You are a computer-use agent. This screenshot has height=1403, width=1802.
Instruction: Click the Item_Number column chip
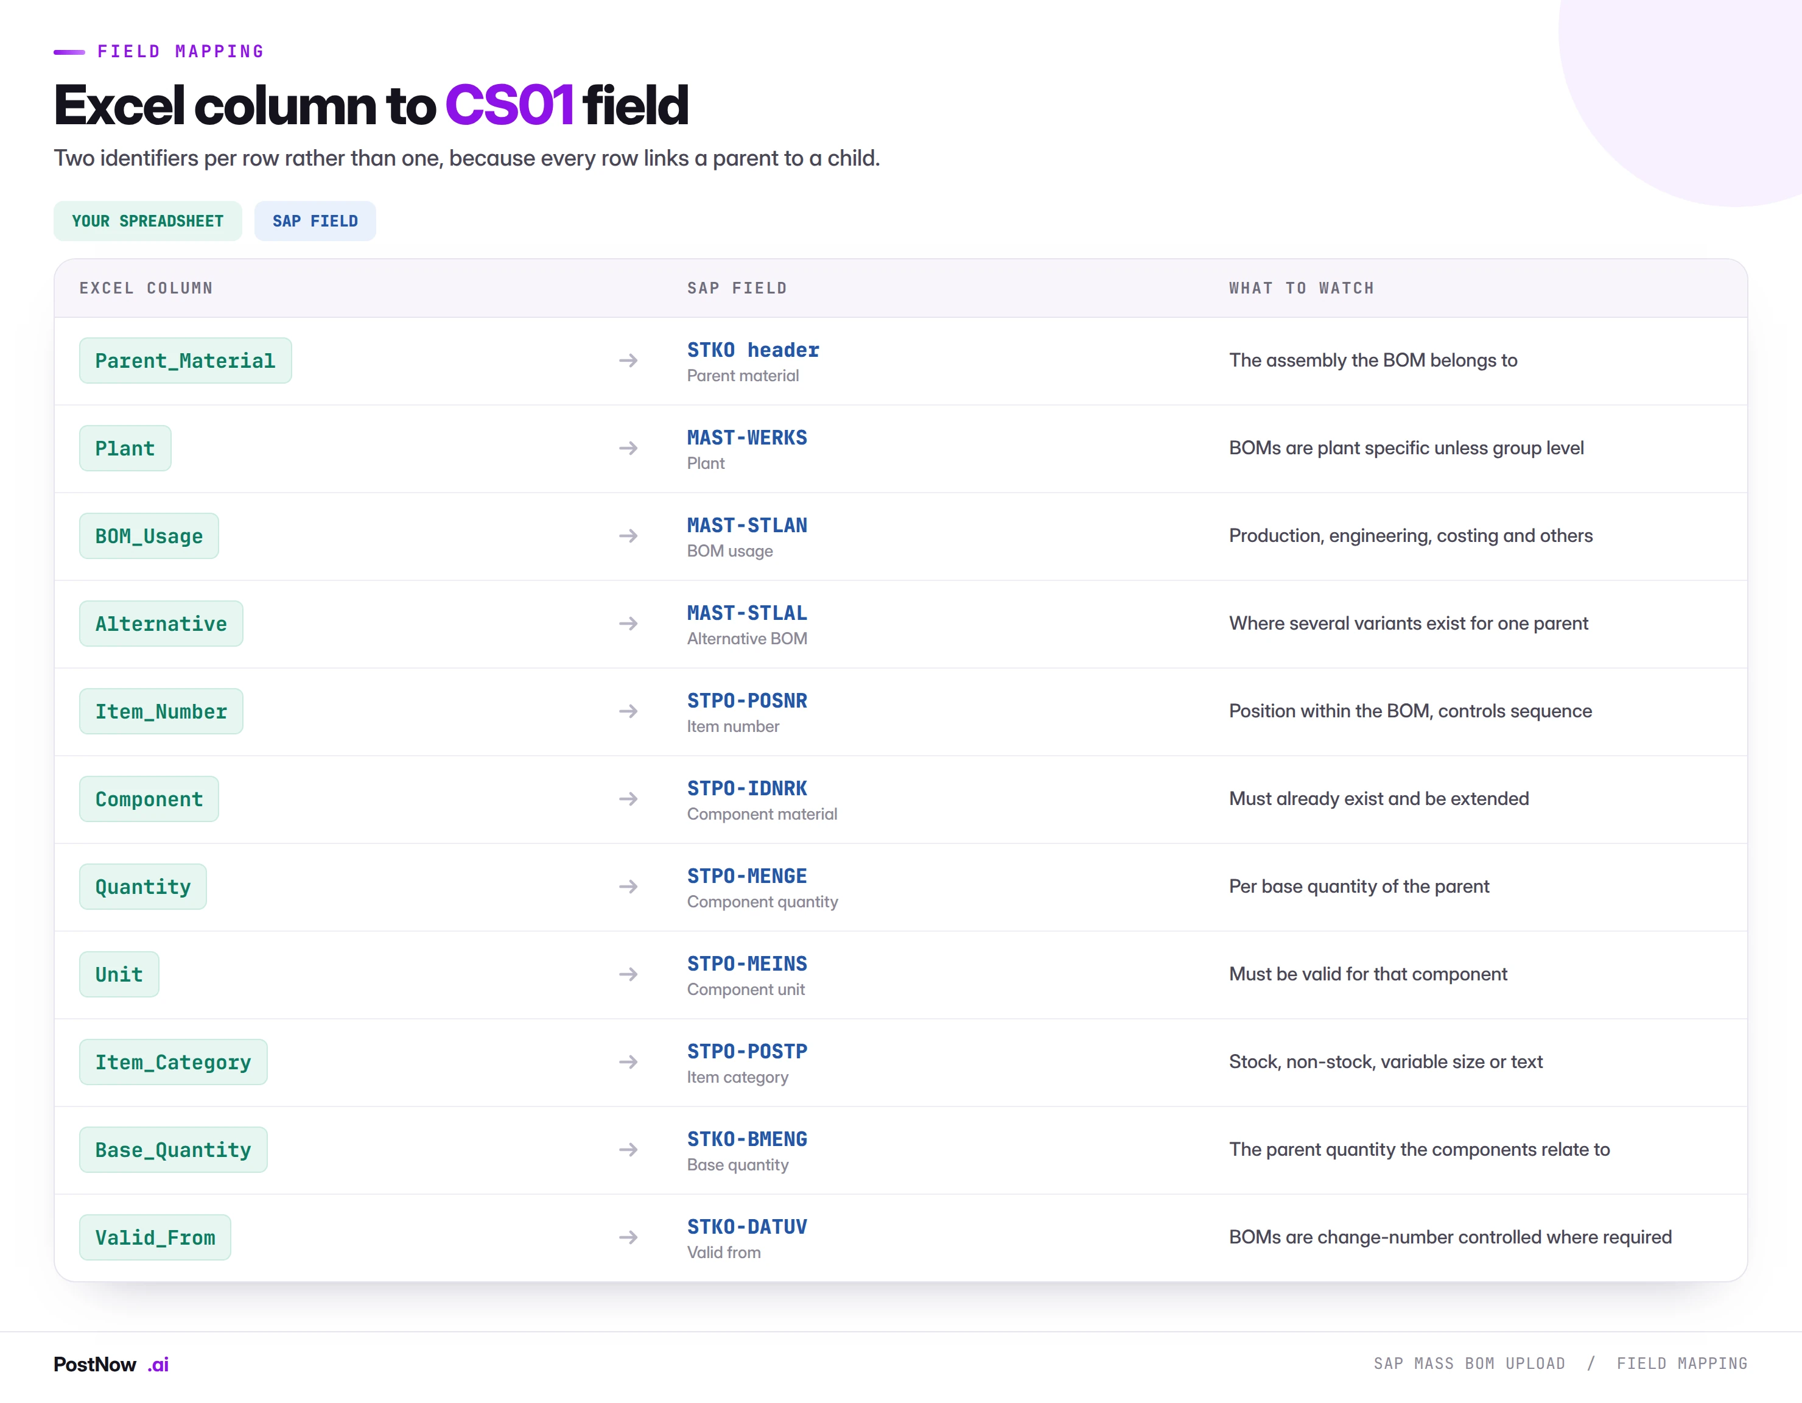[x=161, y=711]
